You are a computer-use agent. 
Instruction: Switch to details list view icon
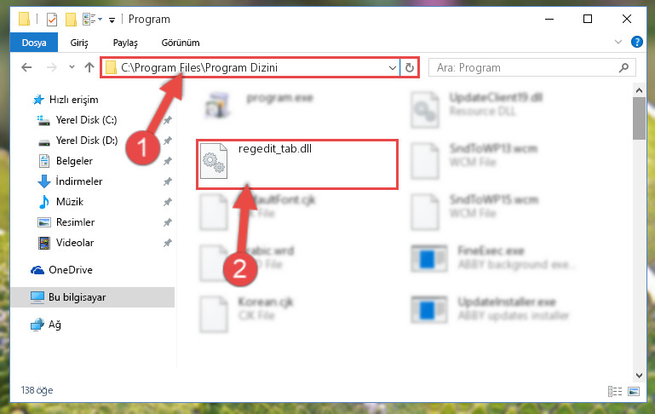(x=614, y=392)
